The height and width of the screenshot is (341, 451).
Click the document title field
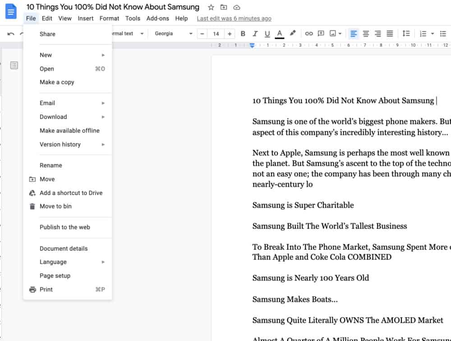(113, 7)
